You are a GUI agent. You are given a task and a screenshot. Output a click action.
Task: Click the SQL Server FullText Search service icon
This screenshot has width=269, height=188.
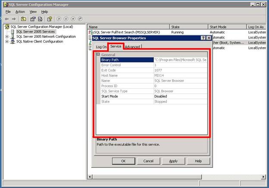point(91,32)
